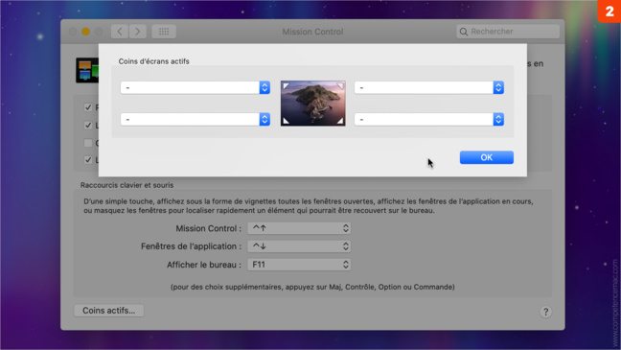Click the desktop preview thumbnail with corner markers
621x350 pixels.
(312, 104)
